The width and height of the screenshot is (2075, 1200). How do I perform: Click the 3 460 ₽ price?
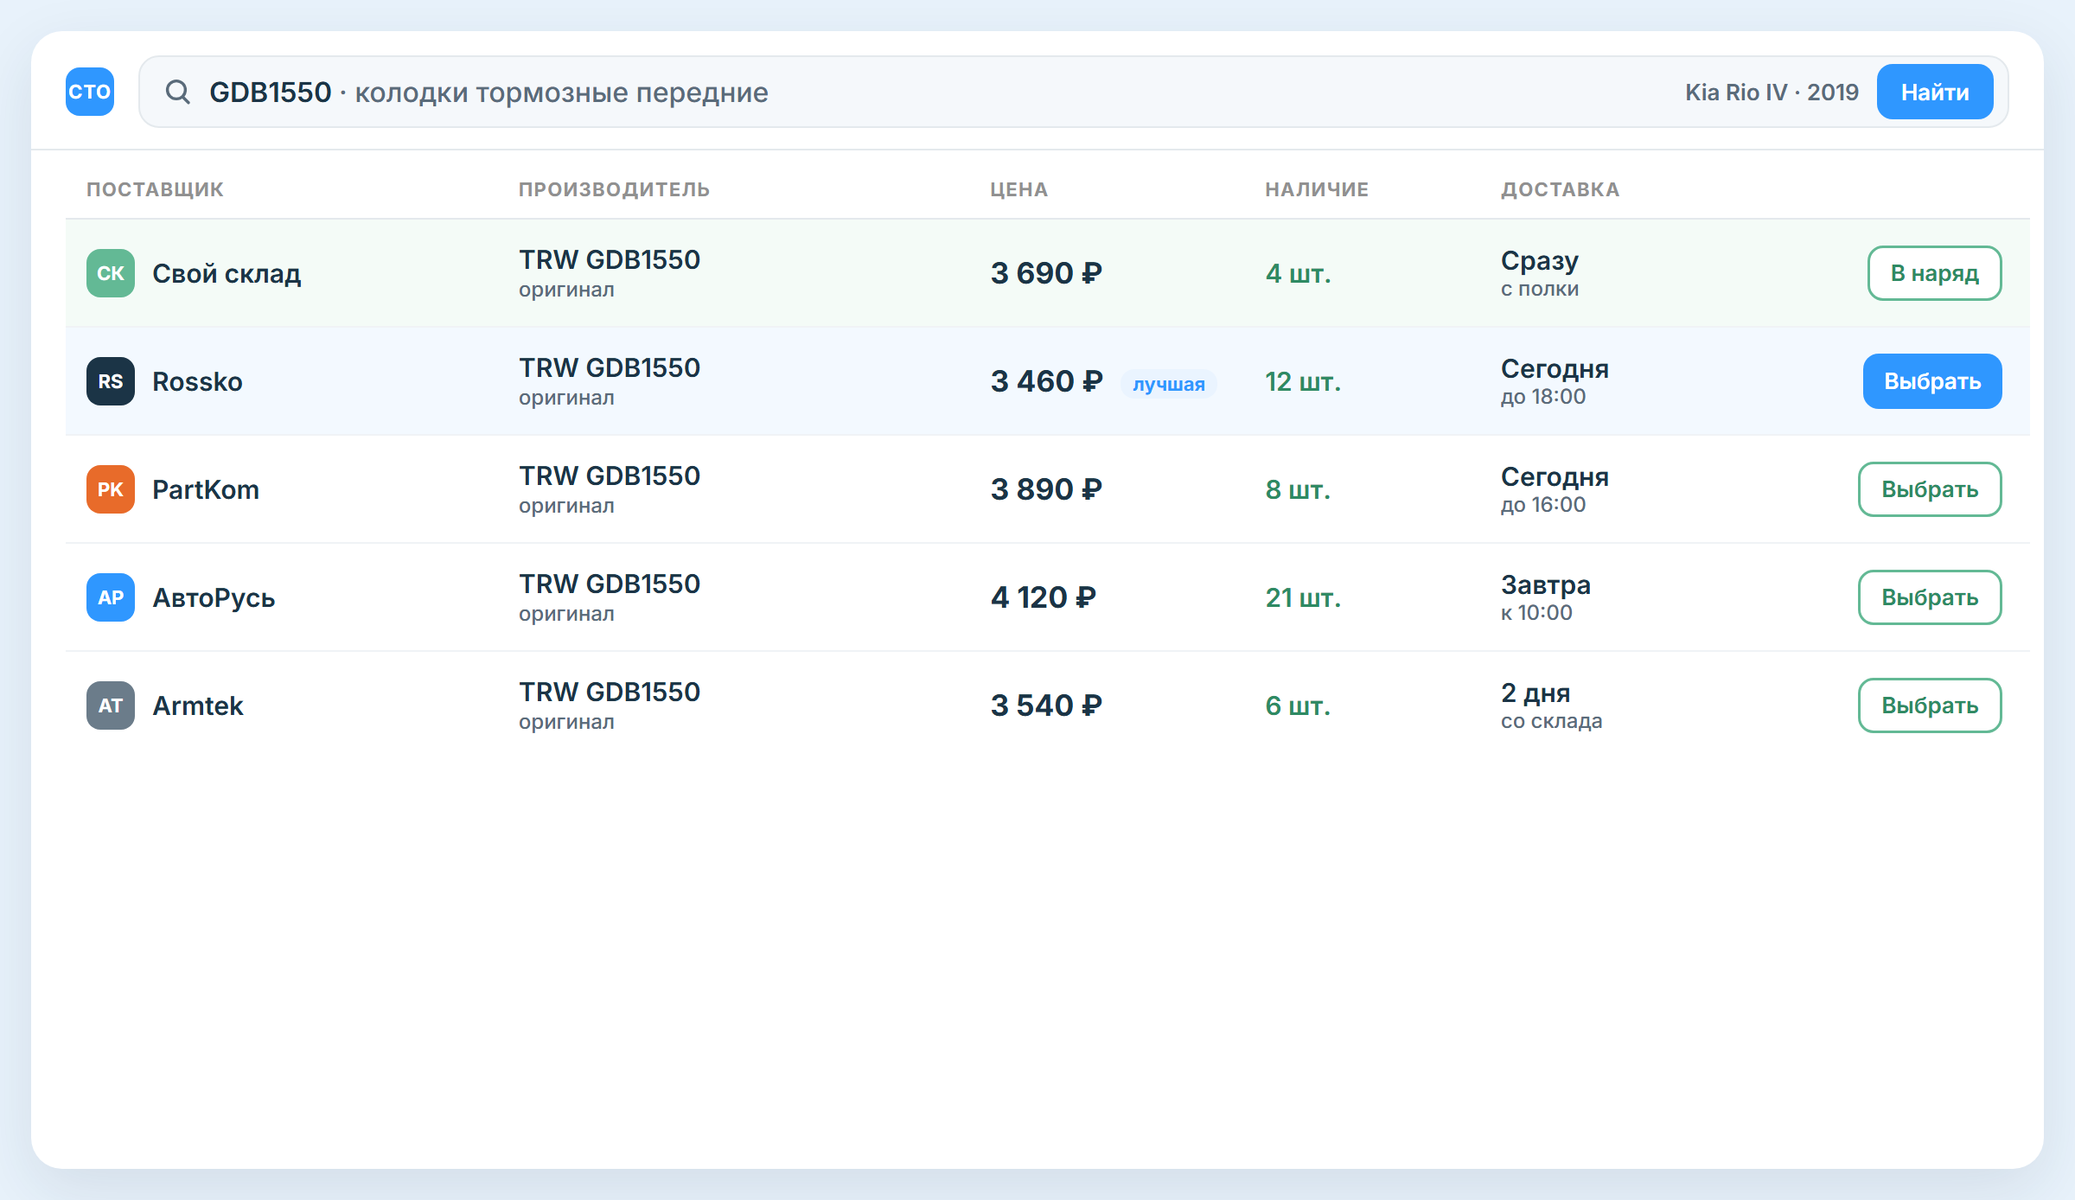coord(1046,381)
